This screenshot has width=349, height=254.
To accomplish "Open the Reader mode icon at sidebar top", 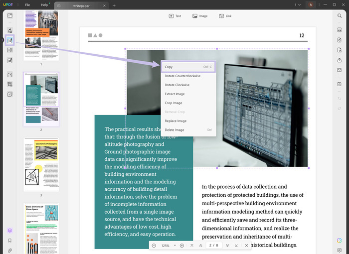I will [10, 16].
